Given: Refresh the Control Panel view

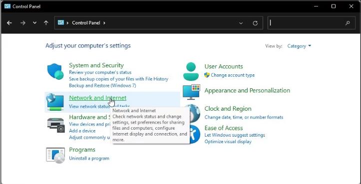Looking at the screenshot, I should point(255,23).
